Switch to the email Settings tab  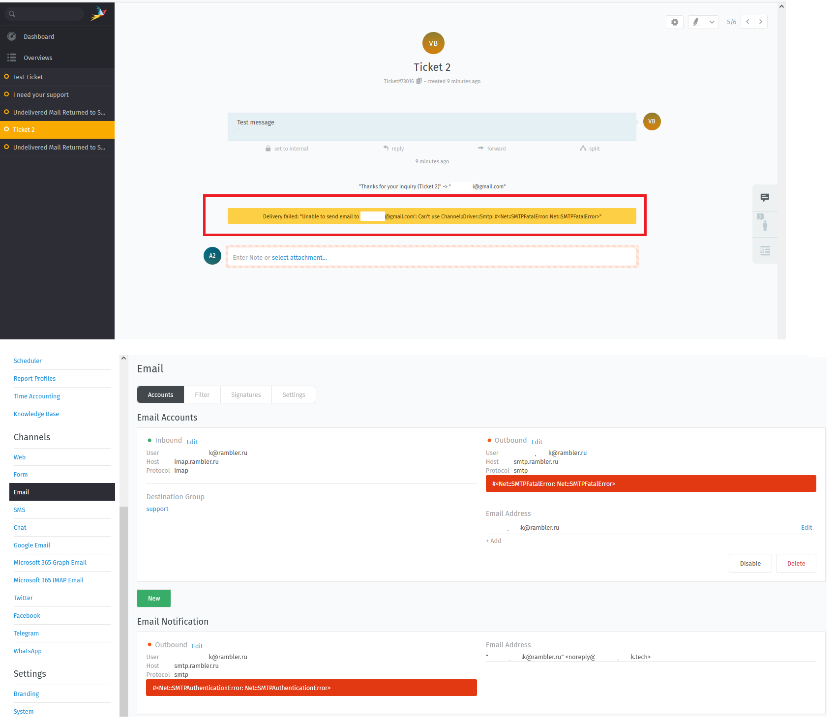pyautogui.click(x=294, y=395)
